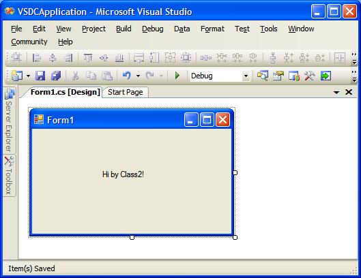Open the Debug configuration combo box

point(220,76)
